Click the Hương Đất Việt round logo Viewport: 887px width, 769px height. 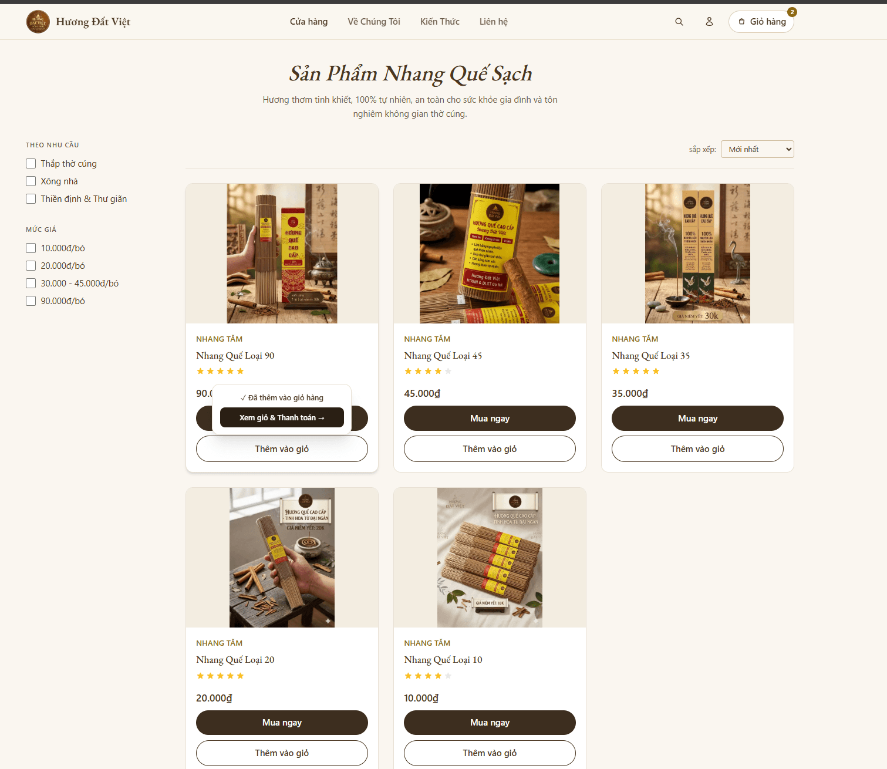(x=38, y=22)
